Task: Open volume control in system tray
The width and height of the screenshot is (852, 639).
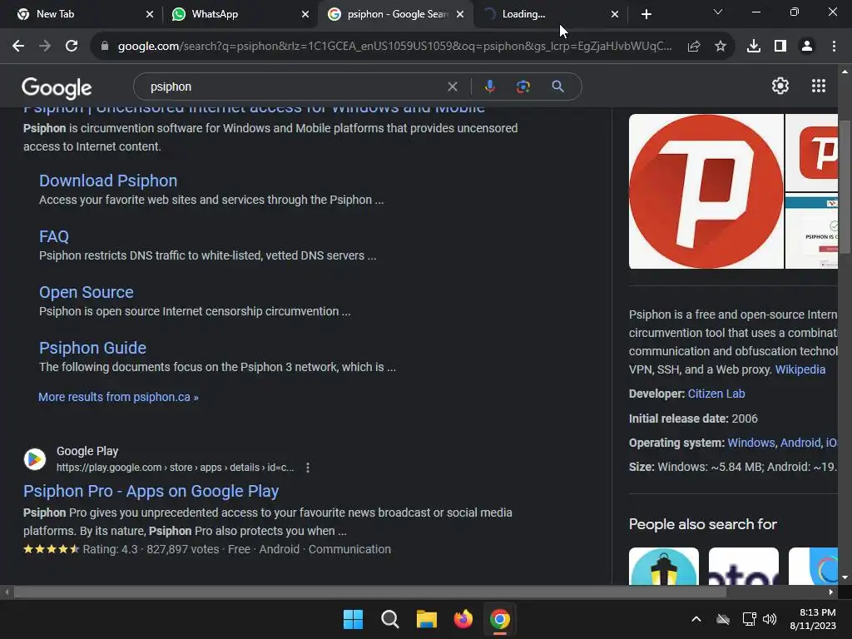Action: (770, 619)
